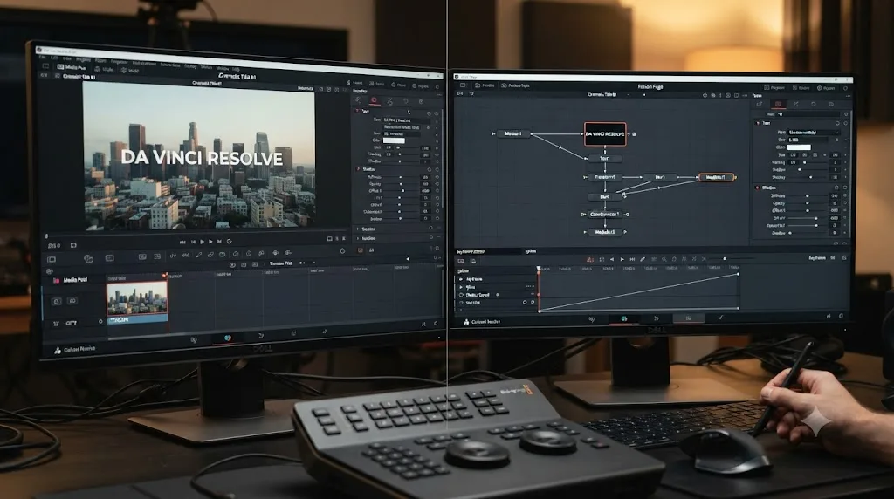This screenshot has height=499, width=894.
Task: Select the orange-outlined MediaOut node
Action: pos(716,177)
